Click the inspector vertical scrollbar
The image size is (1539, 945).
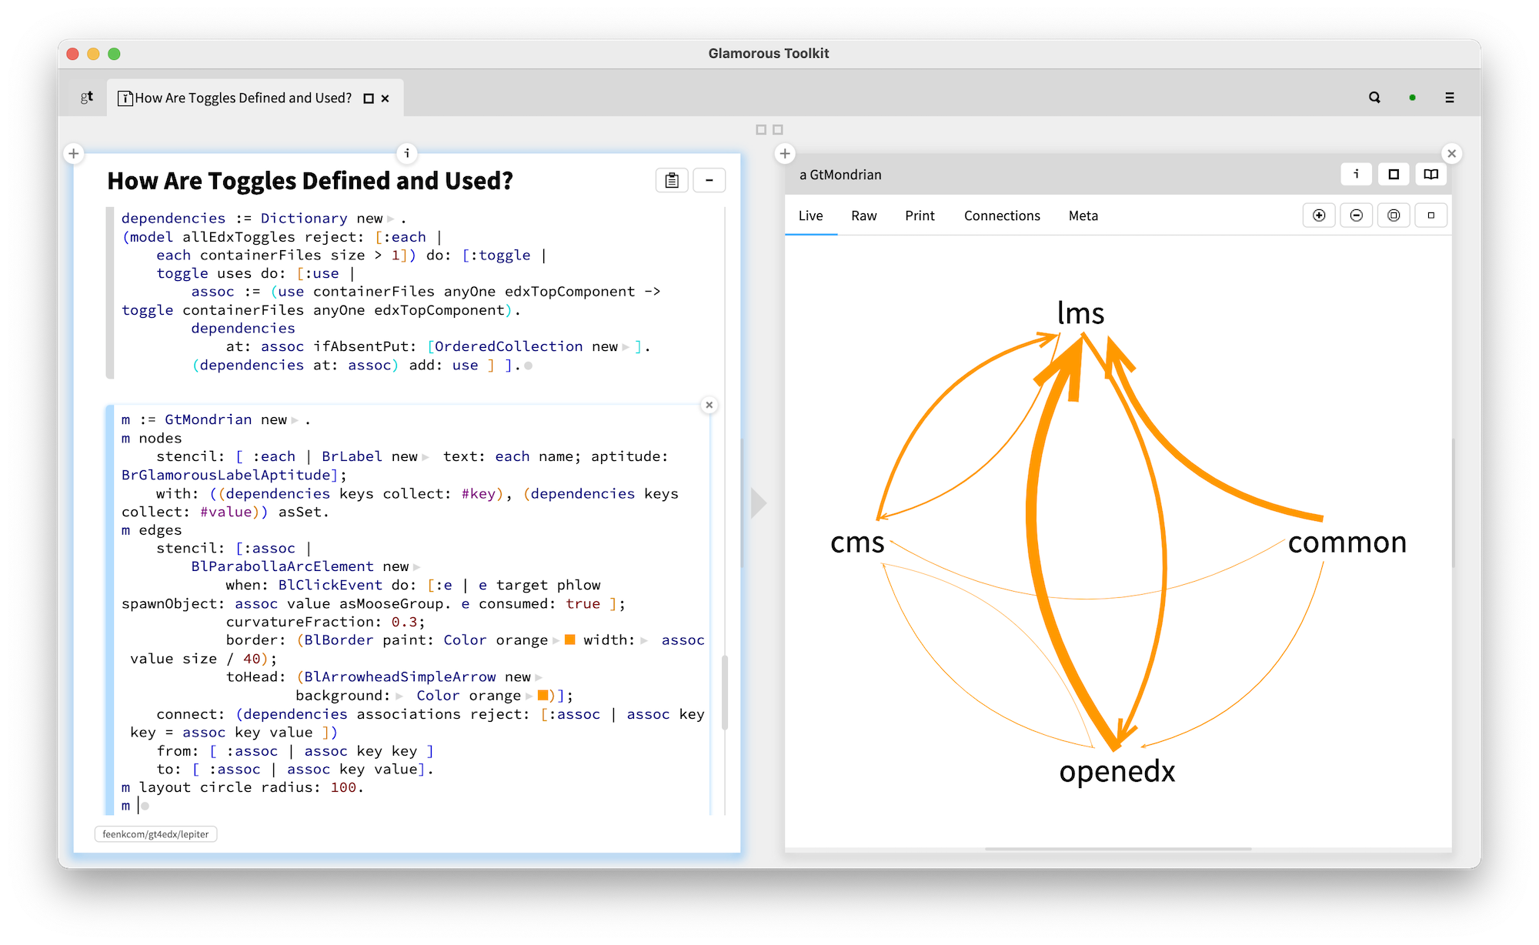1454,504
